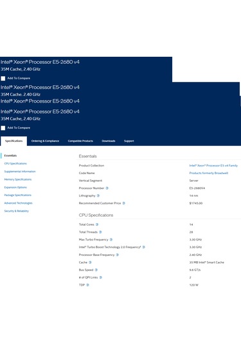Screen dimensions: 241x345
Task: Click the Total Threads help icon
Action: 100,232
